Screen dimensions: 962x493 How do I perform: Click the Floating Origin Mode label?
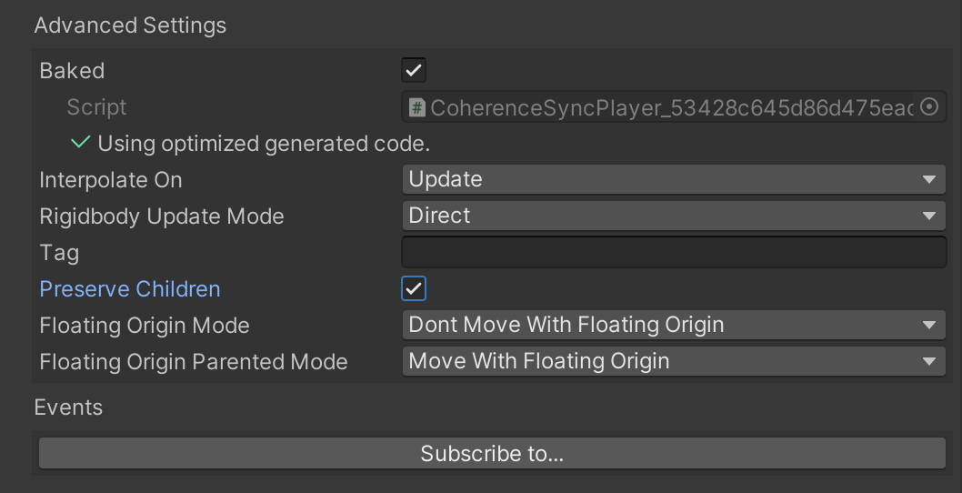click(145, 326)
